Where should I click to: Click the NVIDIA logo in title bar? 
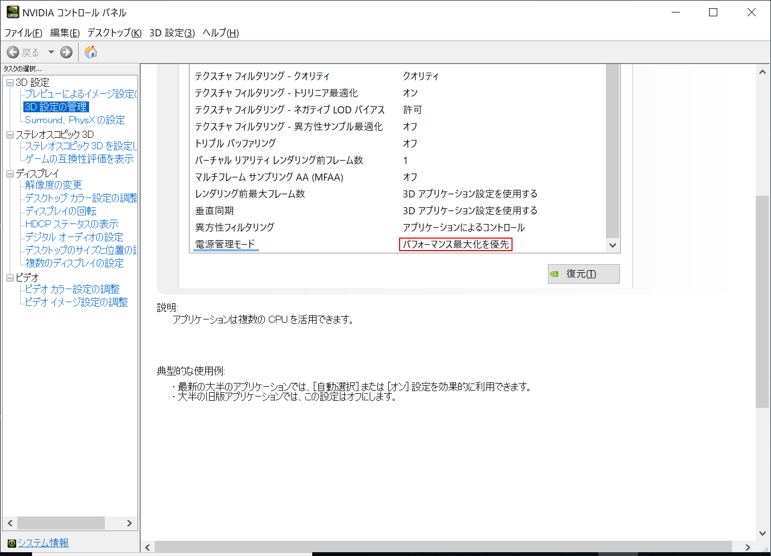pyautogui.click(x=12, y=12)
